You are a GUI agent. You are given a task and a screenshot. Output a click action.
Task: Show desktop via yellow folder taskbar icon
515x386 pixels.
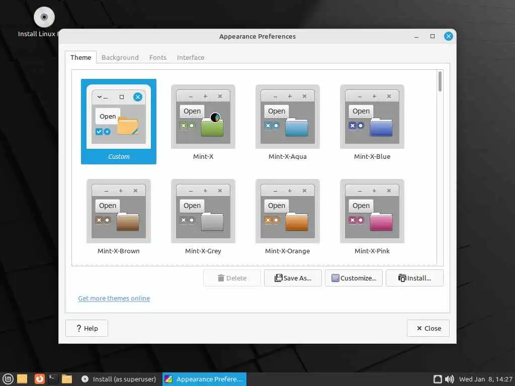(x=22, y=379)
